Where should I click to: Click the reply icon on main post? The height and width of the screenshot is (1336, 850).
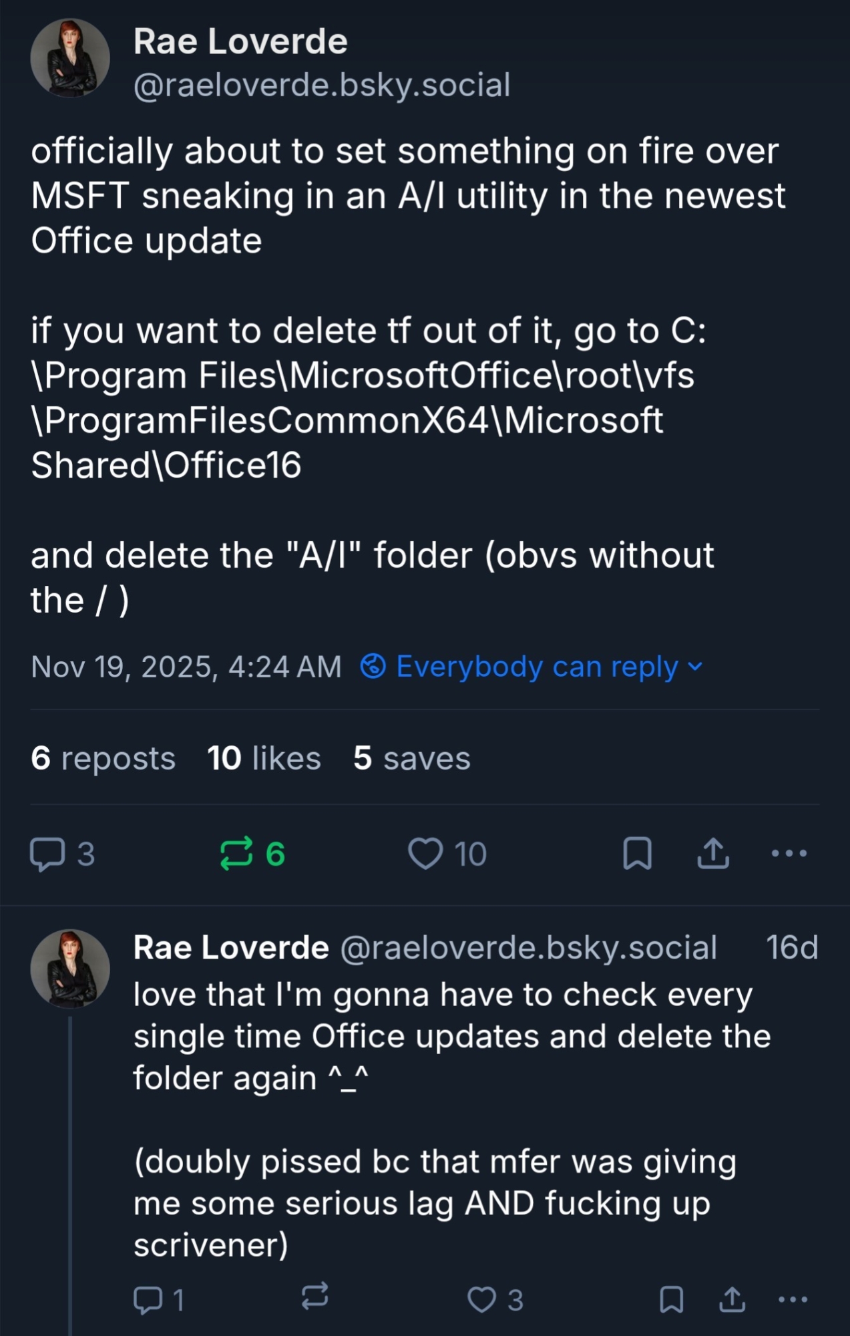47,854
